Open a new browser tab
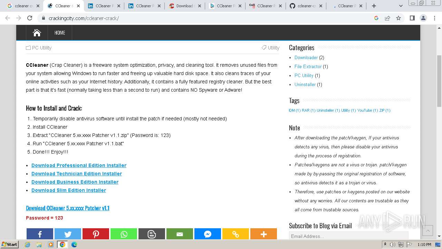442x249 pixels. coord(374,6)
